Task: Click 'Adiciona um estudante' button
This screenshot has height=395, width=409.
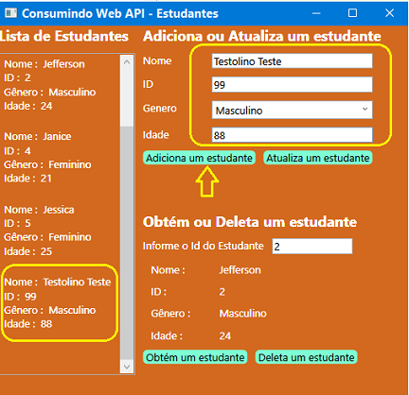Action: [199, 158]
